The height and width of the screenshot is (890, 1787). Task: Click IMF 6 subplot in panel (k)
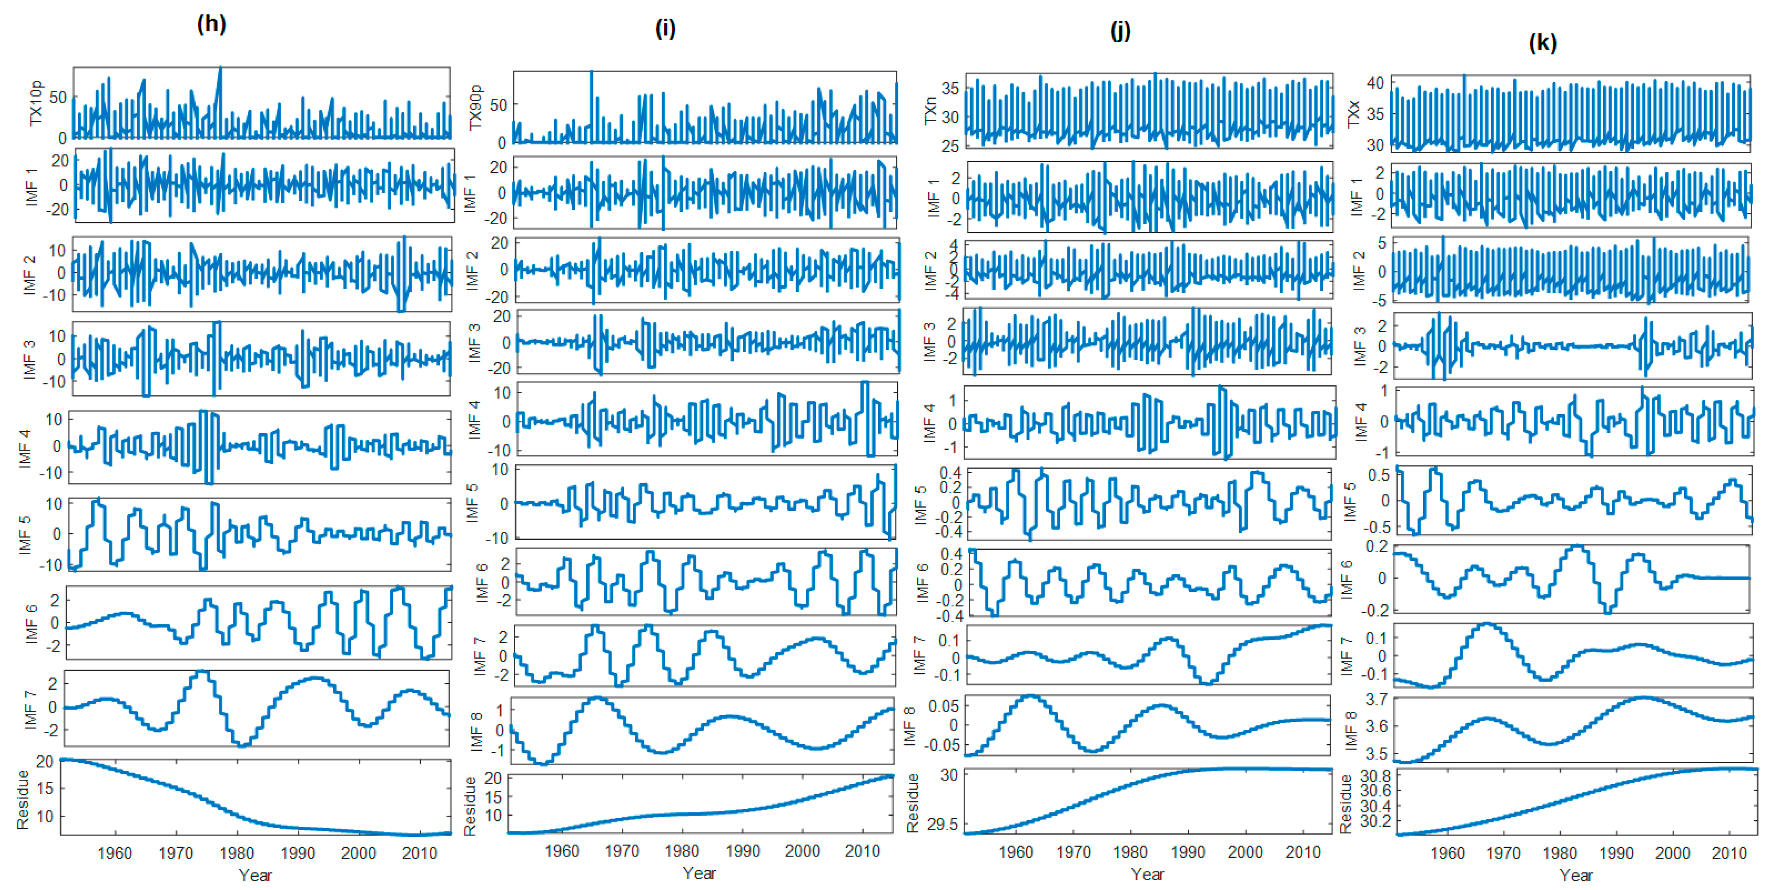[x=1572, y=579]
